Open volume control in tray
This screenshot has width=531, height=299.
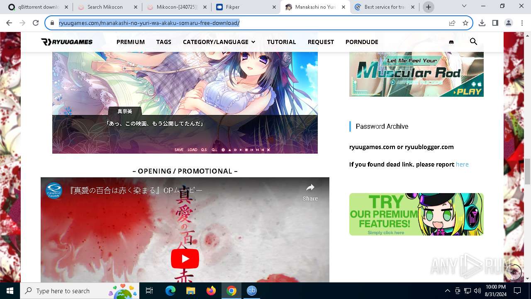(477, 291)
